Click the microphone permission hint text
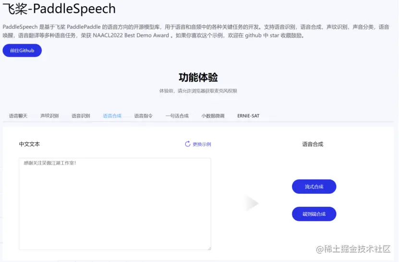The image size is (399, 262). (x=198, y=91)
